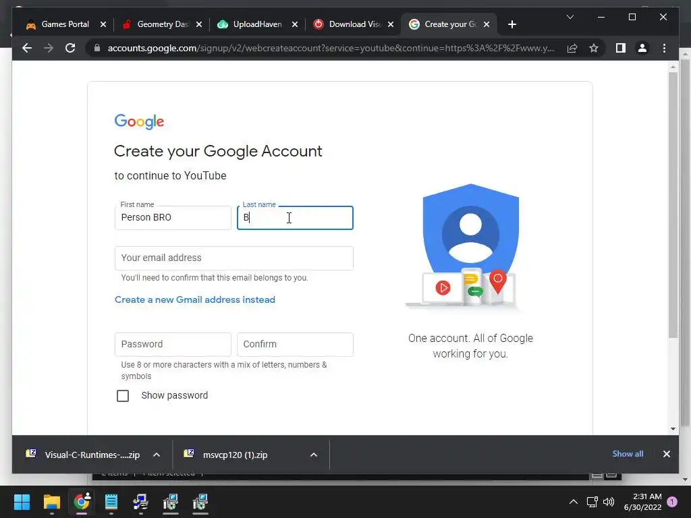Close the Download Visual tab

tap(391, 24)
